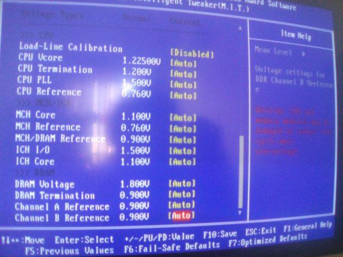Open the CPU Vcore [Auto] setting
Image resolution: width=343 pixels, height=257 pixels.
click(x=183, y=64)
